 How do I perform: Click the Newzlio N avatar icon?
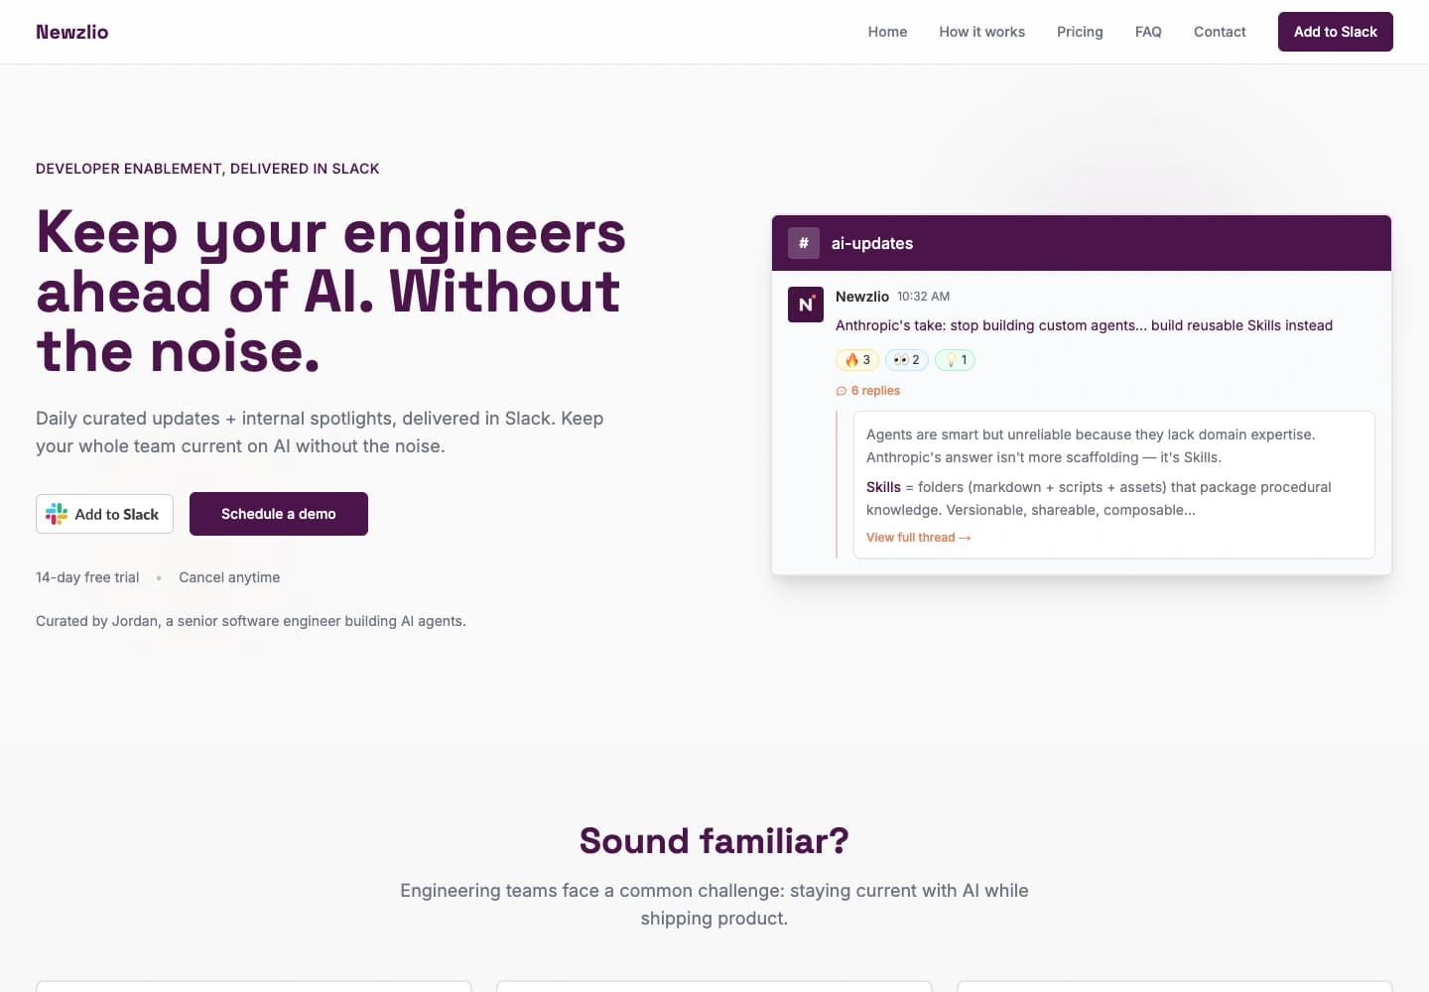pos(806,305)
